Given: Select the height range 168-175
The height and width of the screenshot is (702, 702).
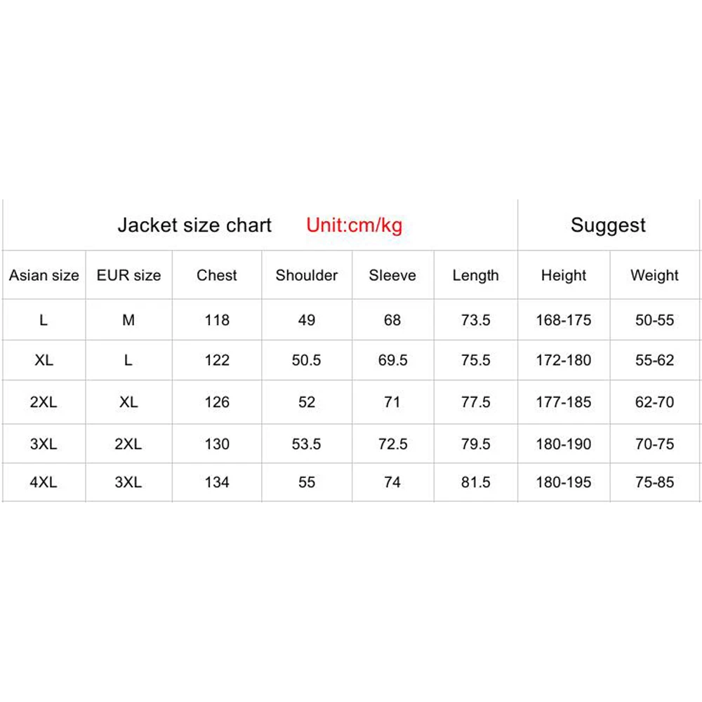Looking at the screenshot, I should (x=564, y=320).
